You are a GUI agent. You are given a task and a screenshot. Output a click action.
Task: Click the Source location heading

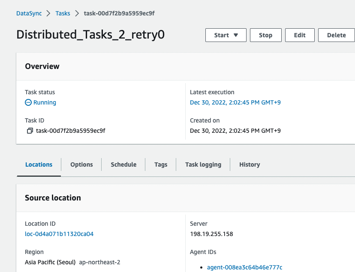tap(53, 198)
